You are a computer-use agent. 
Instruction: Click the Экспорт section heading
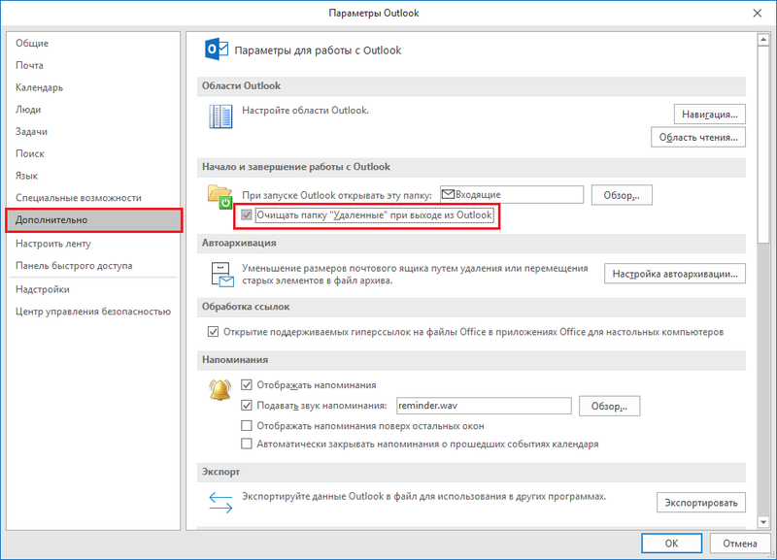coord(220,472)
